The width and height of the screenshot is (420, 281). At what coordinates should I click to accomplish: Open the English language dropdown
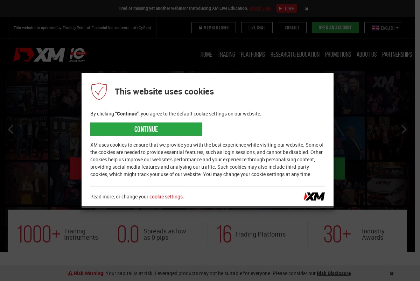(x=383, y=28)
